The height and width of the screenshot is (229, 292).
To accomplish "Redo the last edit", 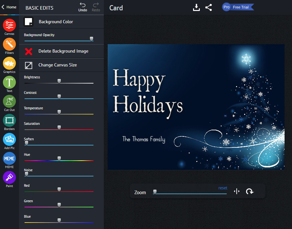I will pos(96,7).
